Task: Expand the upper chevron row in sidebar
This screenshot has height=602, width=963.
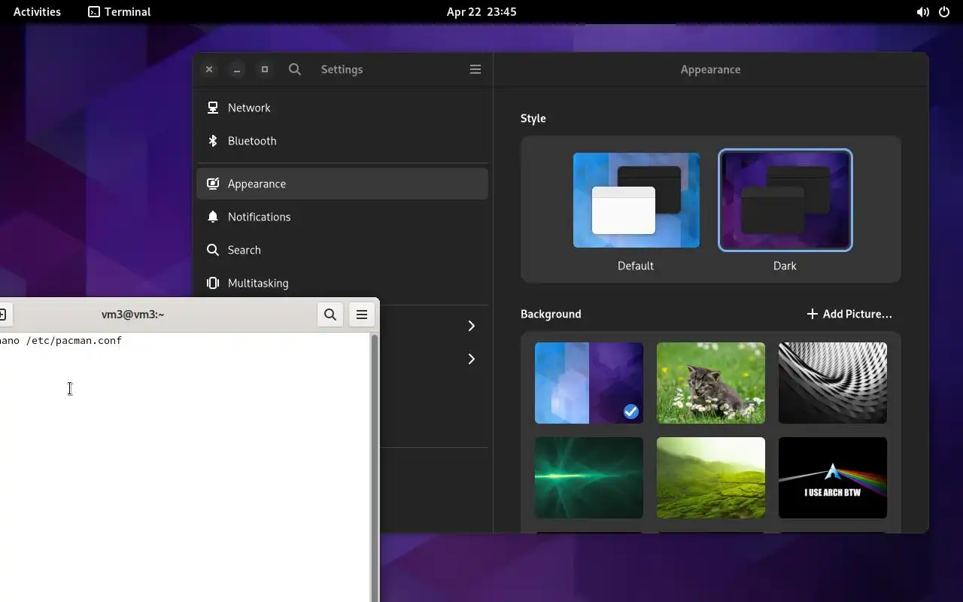Action: (472, 326)
